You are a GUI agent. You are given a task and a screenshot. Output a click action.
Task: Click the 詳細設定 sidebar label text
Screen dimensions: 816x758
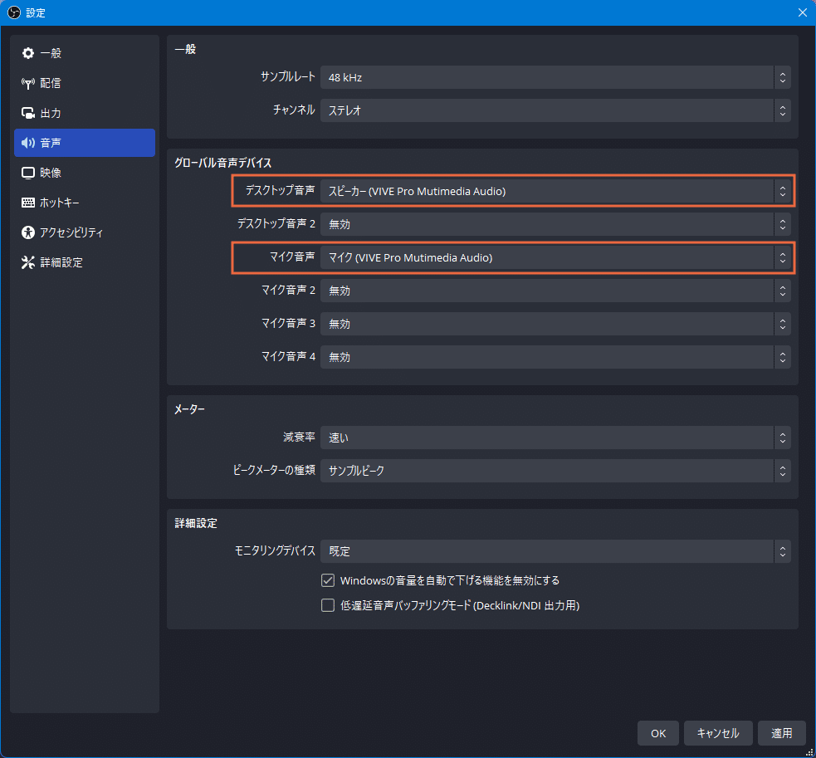click(x=61, y=262)
